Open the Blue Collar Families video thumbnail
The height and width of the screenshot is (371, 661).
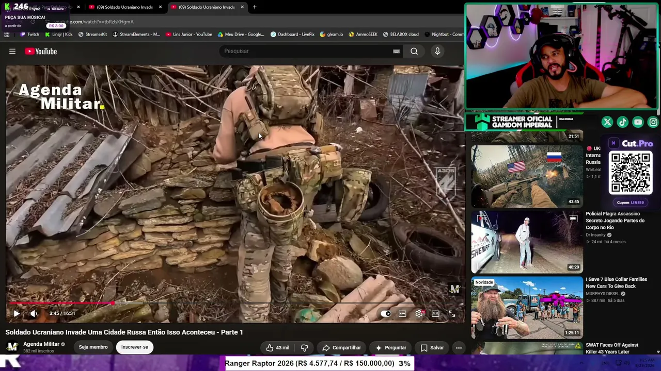[527, 308]
